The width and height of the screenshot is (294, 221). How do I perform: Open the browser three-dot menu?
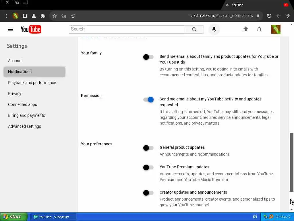point(6,16)
